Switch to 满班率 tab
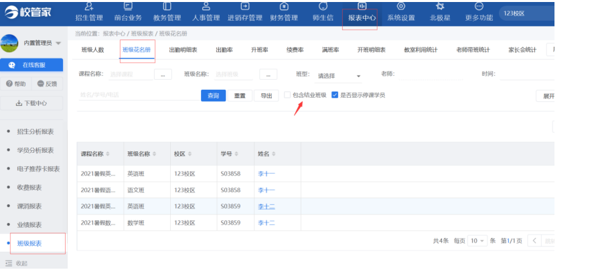The image size is (596, 272). click(x=330, y=50)
